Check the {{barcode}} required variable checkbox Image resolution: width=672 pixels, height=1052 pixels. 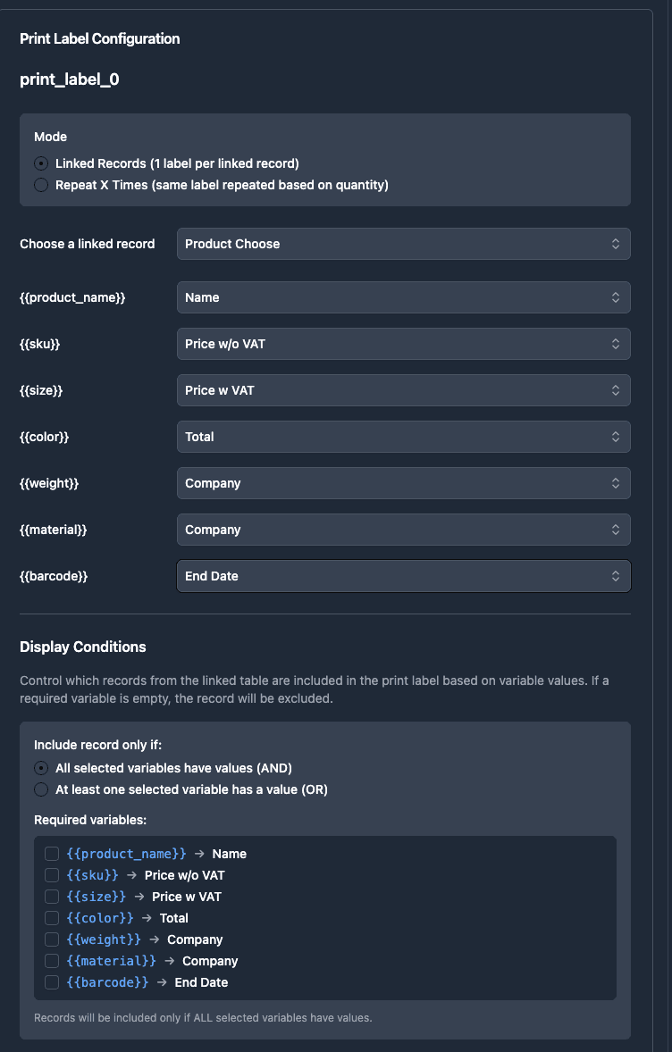tap(52, 982)
